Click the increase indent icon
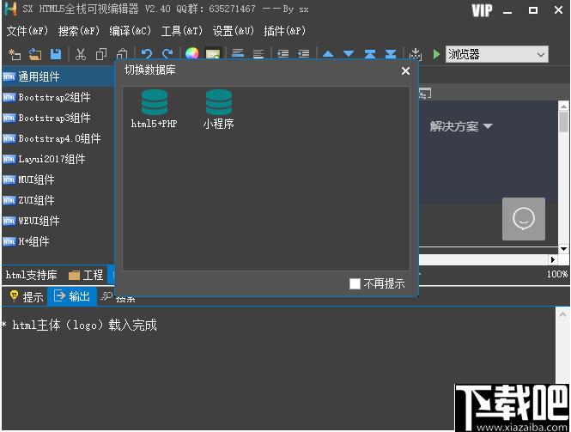This screenshot has width=571, height=432. [283, 53]
